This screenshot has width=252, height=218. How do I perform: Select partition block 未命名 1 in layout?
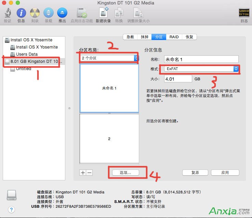109,88
